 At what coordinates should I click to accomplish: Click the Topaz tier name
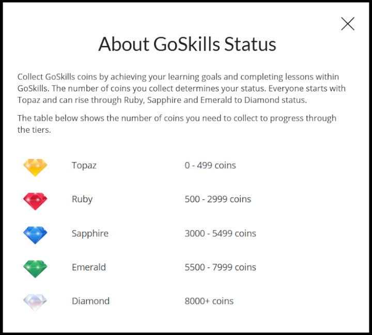(x=84, y=166)
